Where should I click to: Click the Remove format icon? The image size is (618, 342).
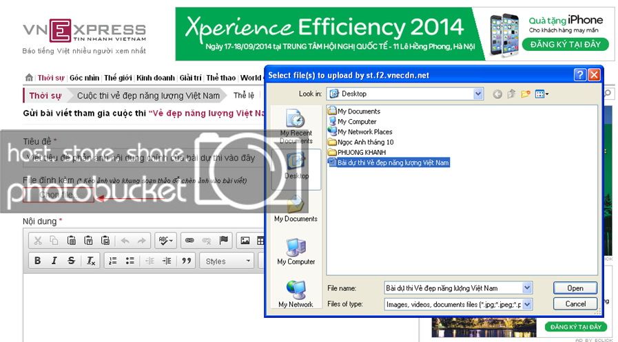[x=91, y=261]
